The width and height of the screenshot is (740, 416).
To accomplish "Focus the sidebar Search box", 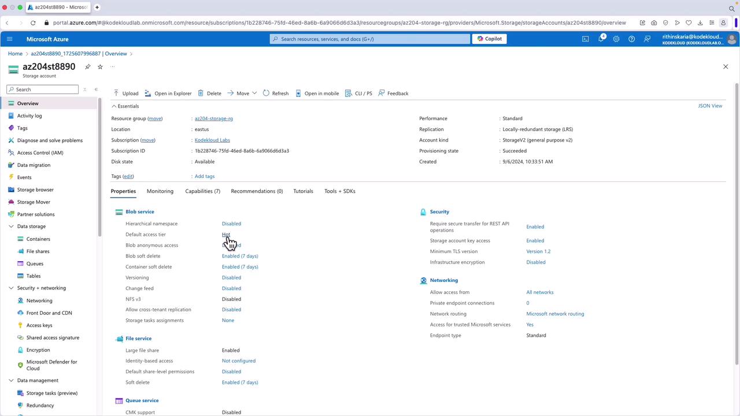I will point(43,90).
